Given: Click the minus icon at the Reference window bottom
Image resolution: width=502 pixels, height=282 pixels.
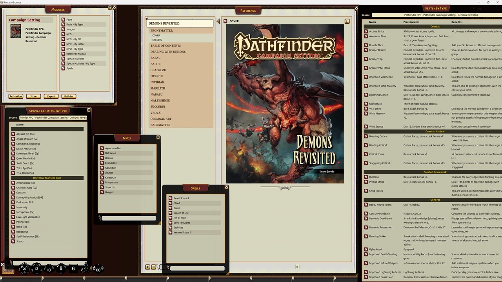Looking at the screenshot, I should (x=153, y=267).
